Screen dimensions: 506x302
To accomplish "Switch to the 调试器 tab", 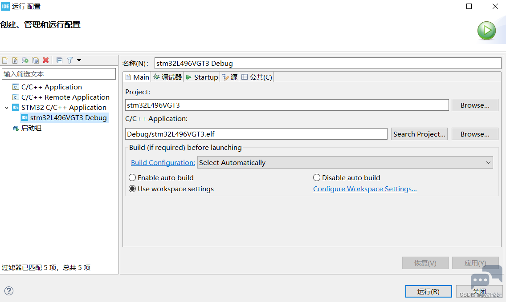I will pos(167,77).
